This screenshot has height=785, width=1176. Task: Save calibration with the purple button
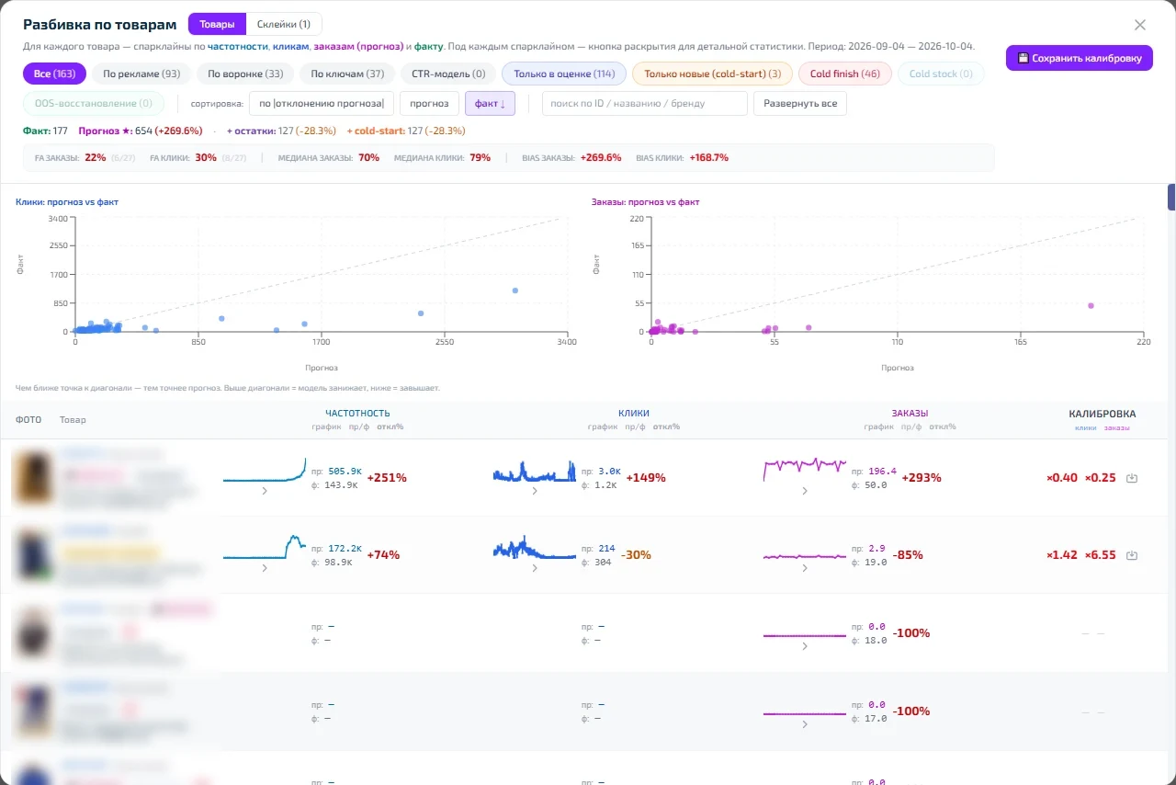(x=1080, y=58)
